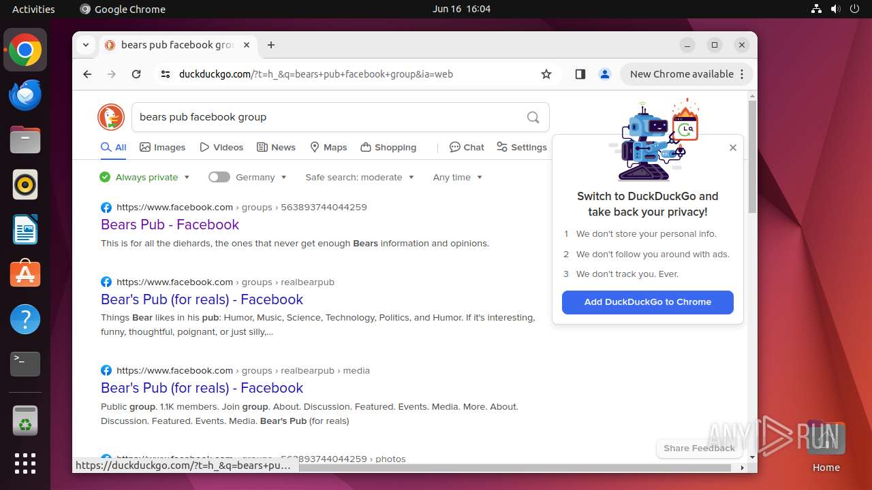Click Add DuckDuckGo to Chrome button
Image resolution: width=872 pixels, height=490 pixels.
point(648,302)
